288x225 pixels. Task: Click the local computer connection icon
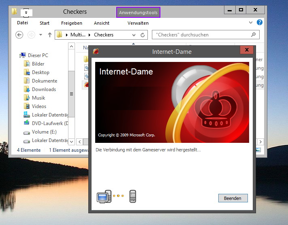(x=104, y=197)
